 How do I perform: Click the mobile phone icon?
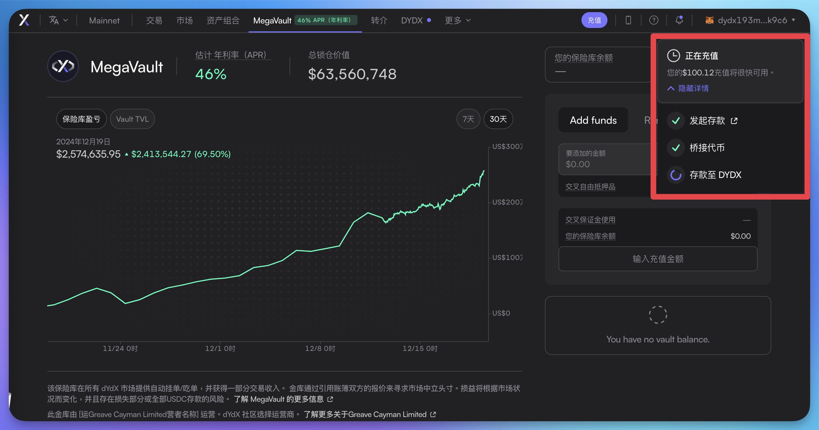coord(628,20)
